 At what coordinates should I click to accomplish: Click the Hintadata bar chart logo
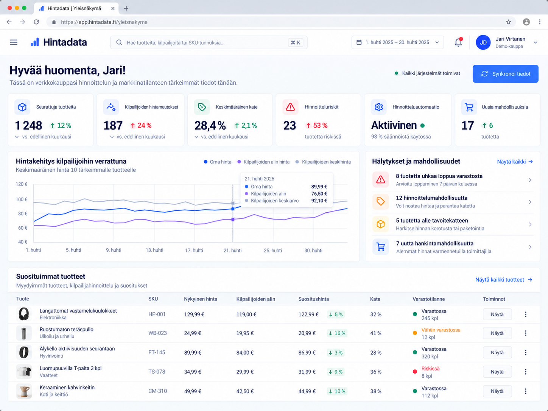(35, 42)
